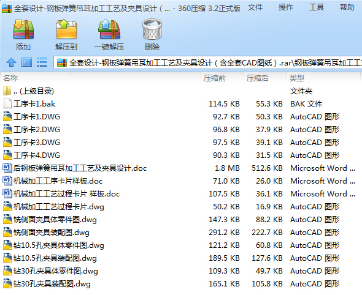Screen dimensions: 362x295
Task: Click the 512.6 KB compressed size value
Action: [267, 168]
